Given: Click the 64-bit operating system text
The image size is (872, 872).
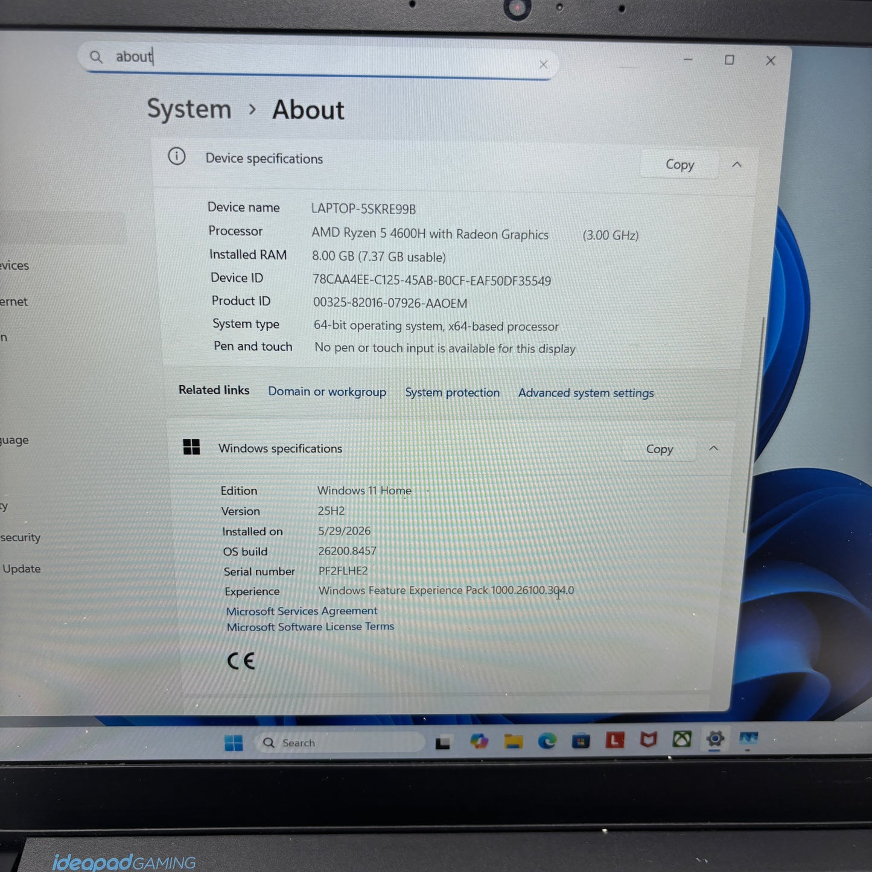Looking at the screenshot, I should pyautogui.click(x=436, y=326).
